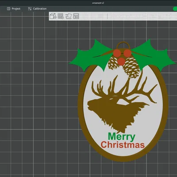Click the Arrange all objects icon
The width and height of the screenshot is (177, 177).
click(76, 16)
